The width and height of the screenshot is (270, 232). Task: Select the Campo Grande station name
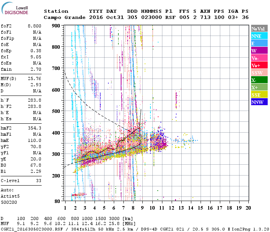click(x=64, y=17)
